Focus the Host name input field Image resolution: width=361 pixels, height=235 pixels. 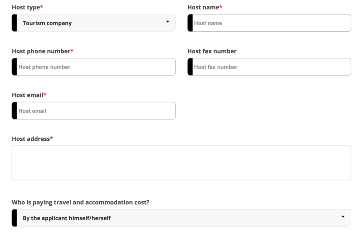click(271, 23)
